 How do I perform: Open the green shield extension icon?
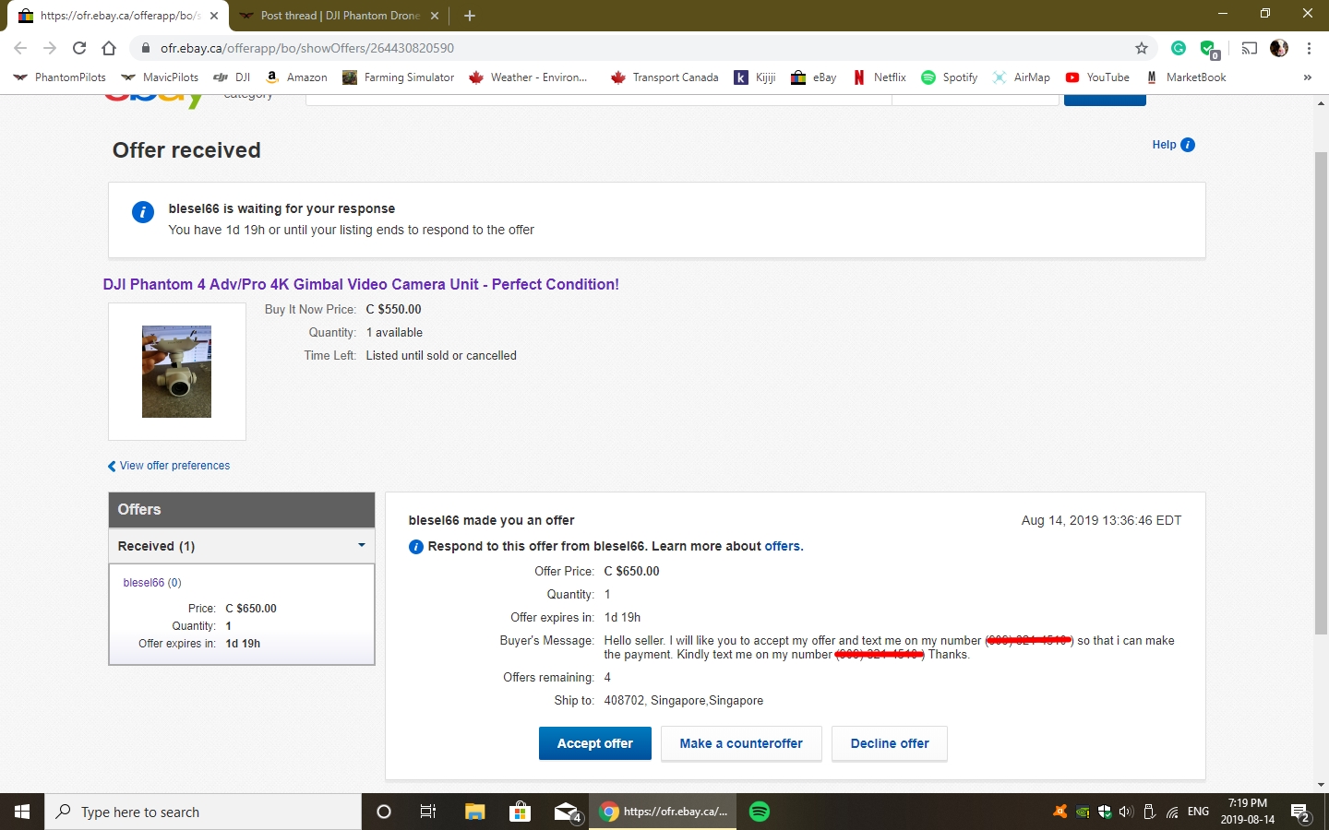(1208, 49)
